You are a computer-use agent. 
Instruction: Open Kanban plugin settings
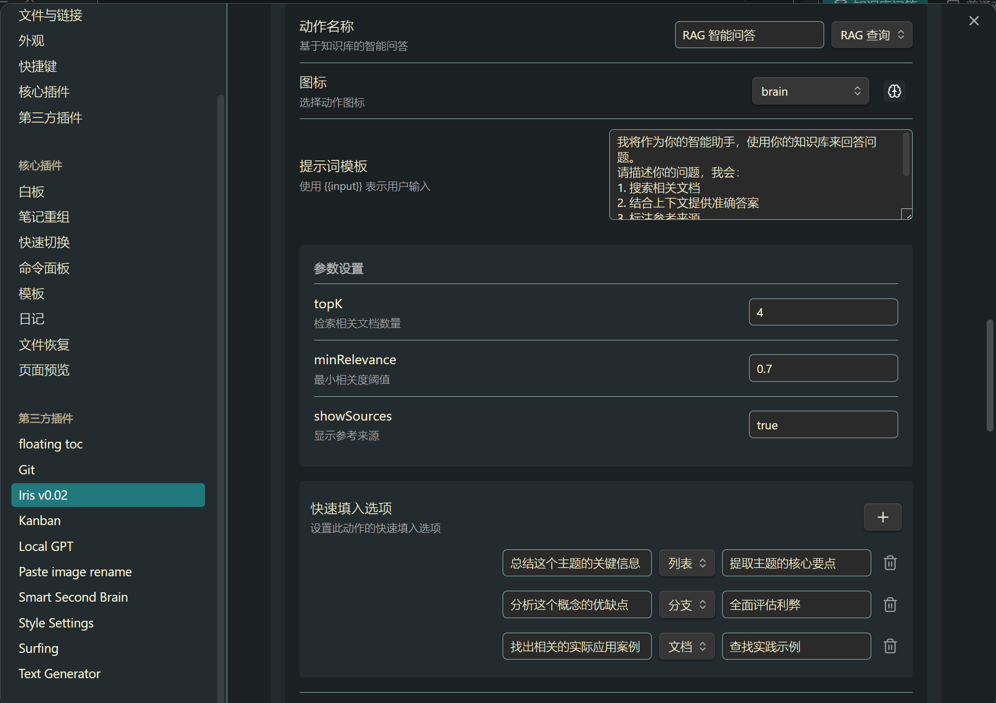click(108, 520)
